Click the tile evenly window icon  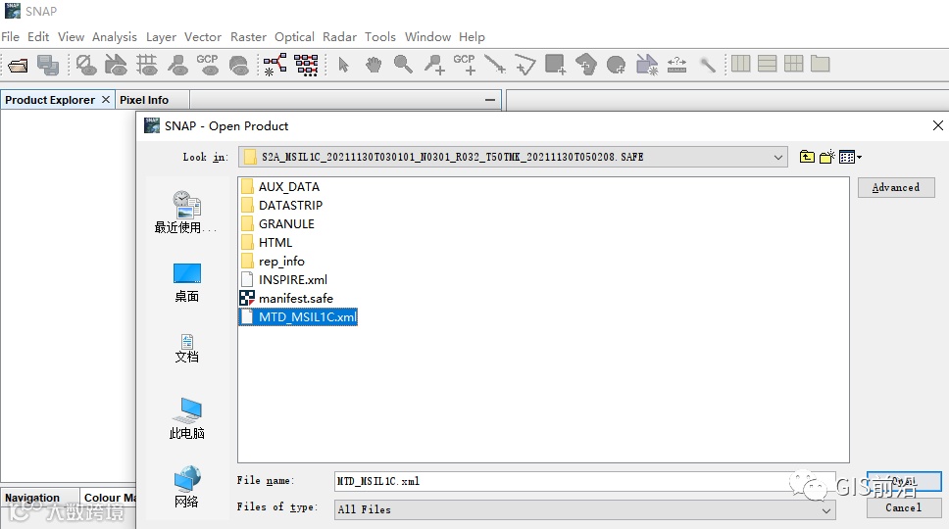tap(793, 64)
